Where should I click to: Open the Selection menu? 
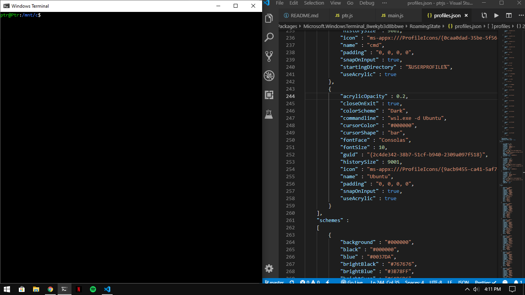click(x=314, y=3)
